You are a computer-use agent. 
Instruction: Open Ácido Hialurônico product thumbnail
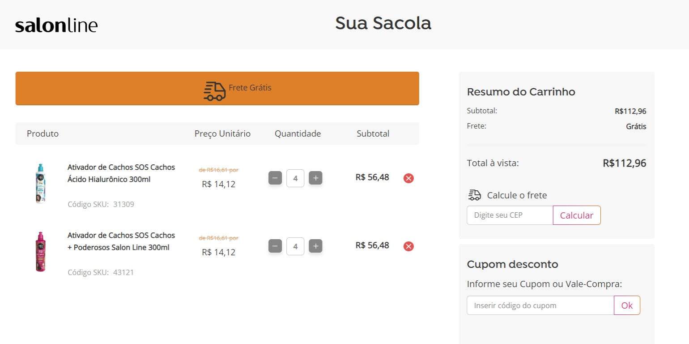point(41,184)
